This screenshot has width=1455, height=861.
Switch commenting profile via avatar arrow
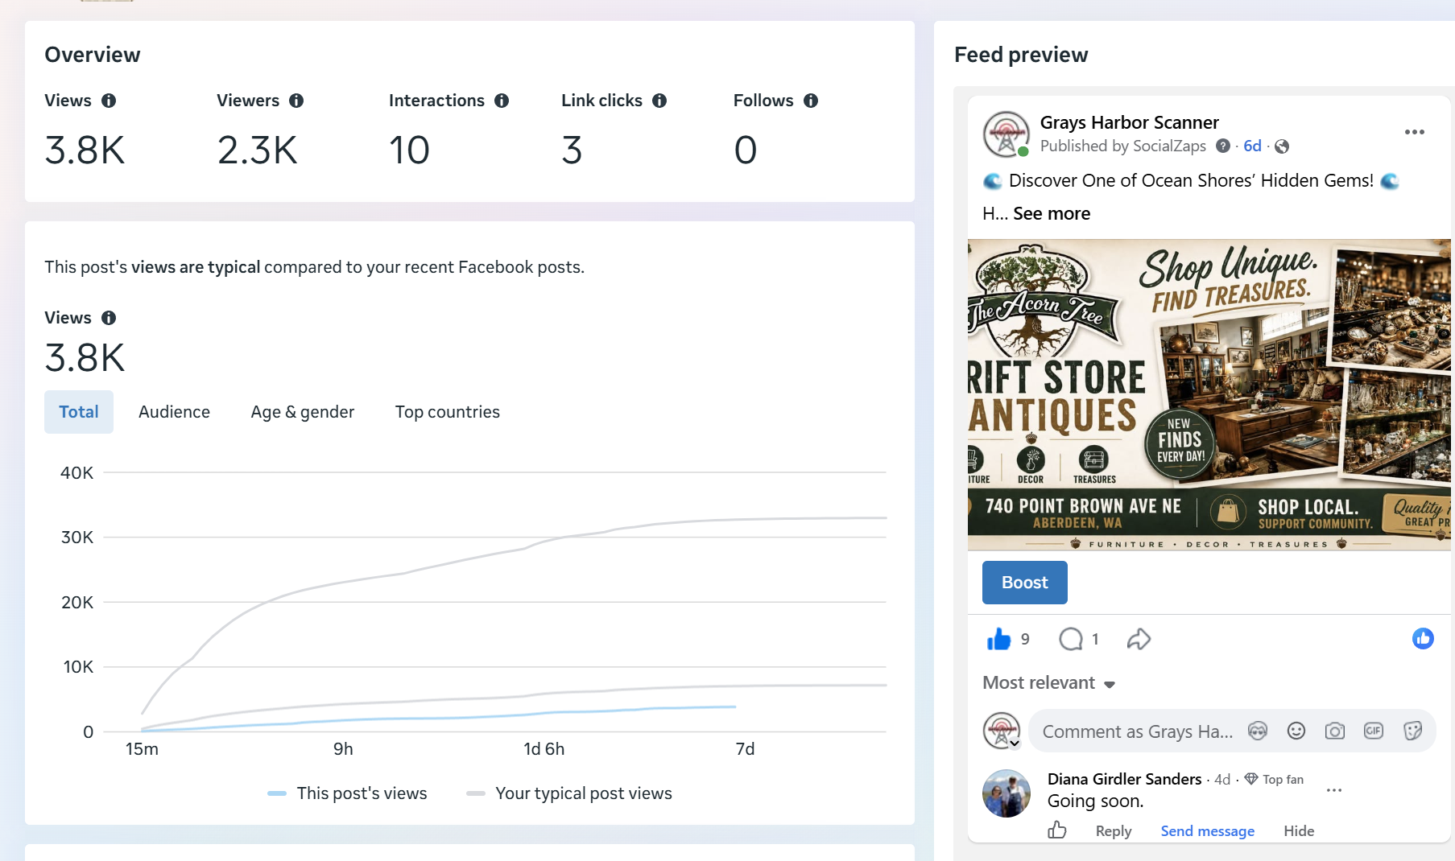point(1015,744)
